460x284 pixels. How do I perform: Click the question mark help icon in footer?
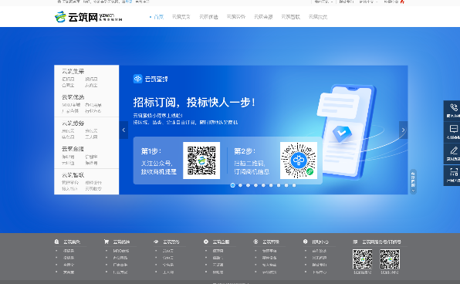305,242
